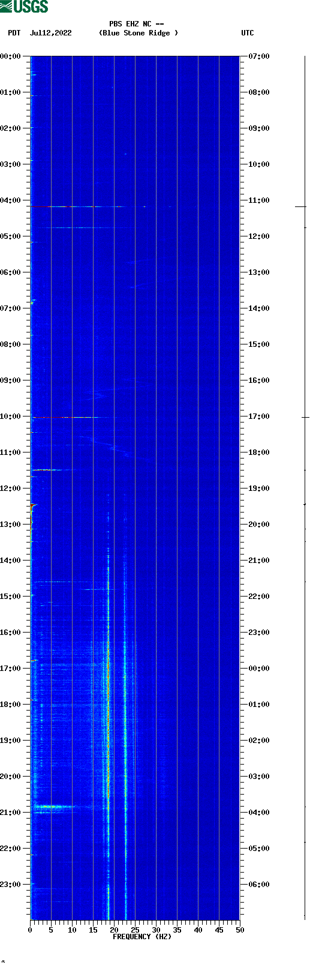Click the 19:00 UTC time label
The height and width of the screenshot is (968, 331).
259,489
